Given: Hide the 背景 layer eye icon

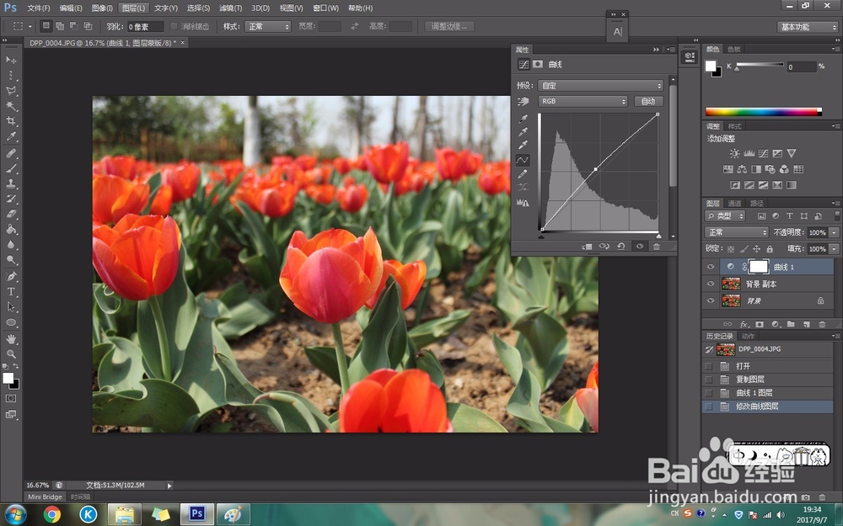Looking at the screenshot, I should pyautogui.click(x=711, y=301).
